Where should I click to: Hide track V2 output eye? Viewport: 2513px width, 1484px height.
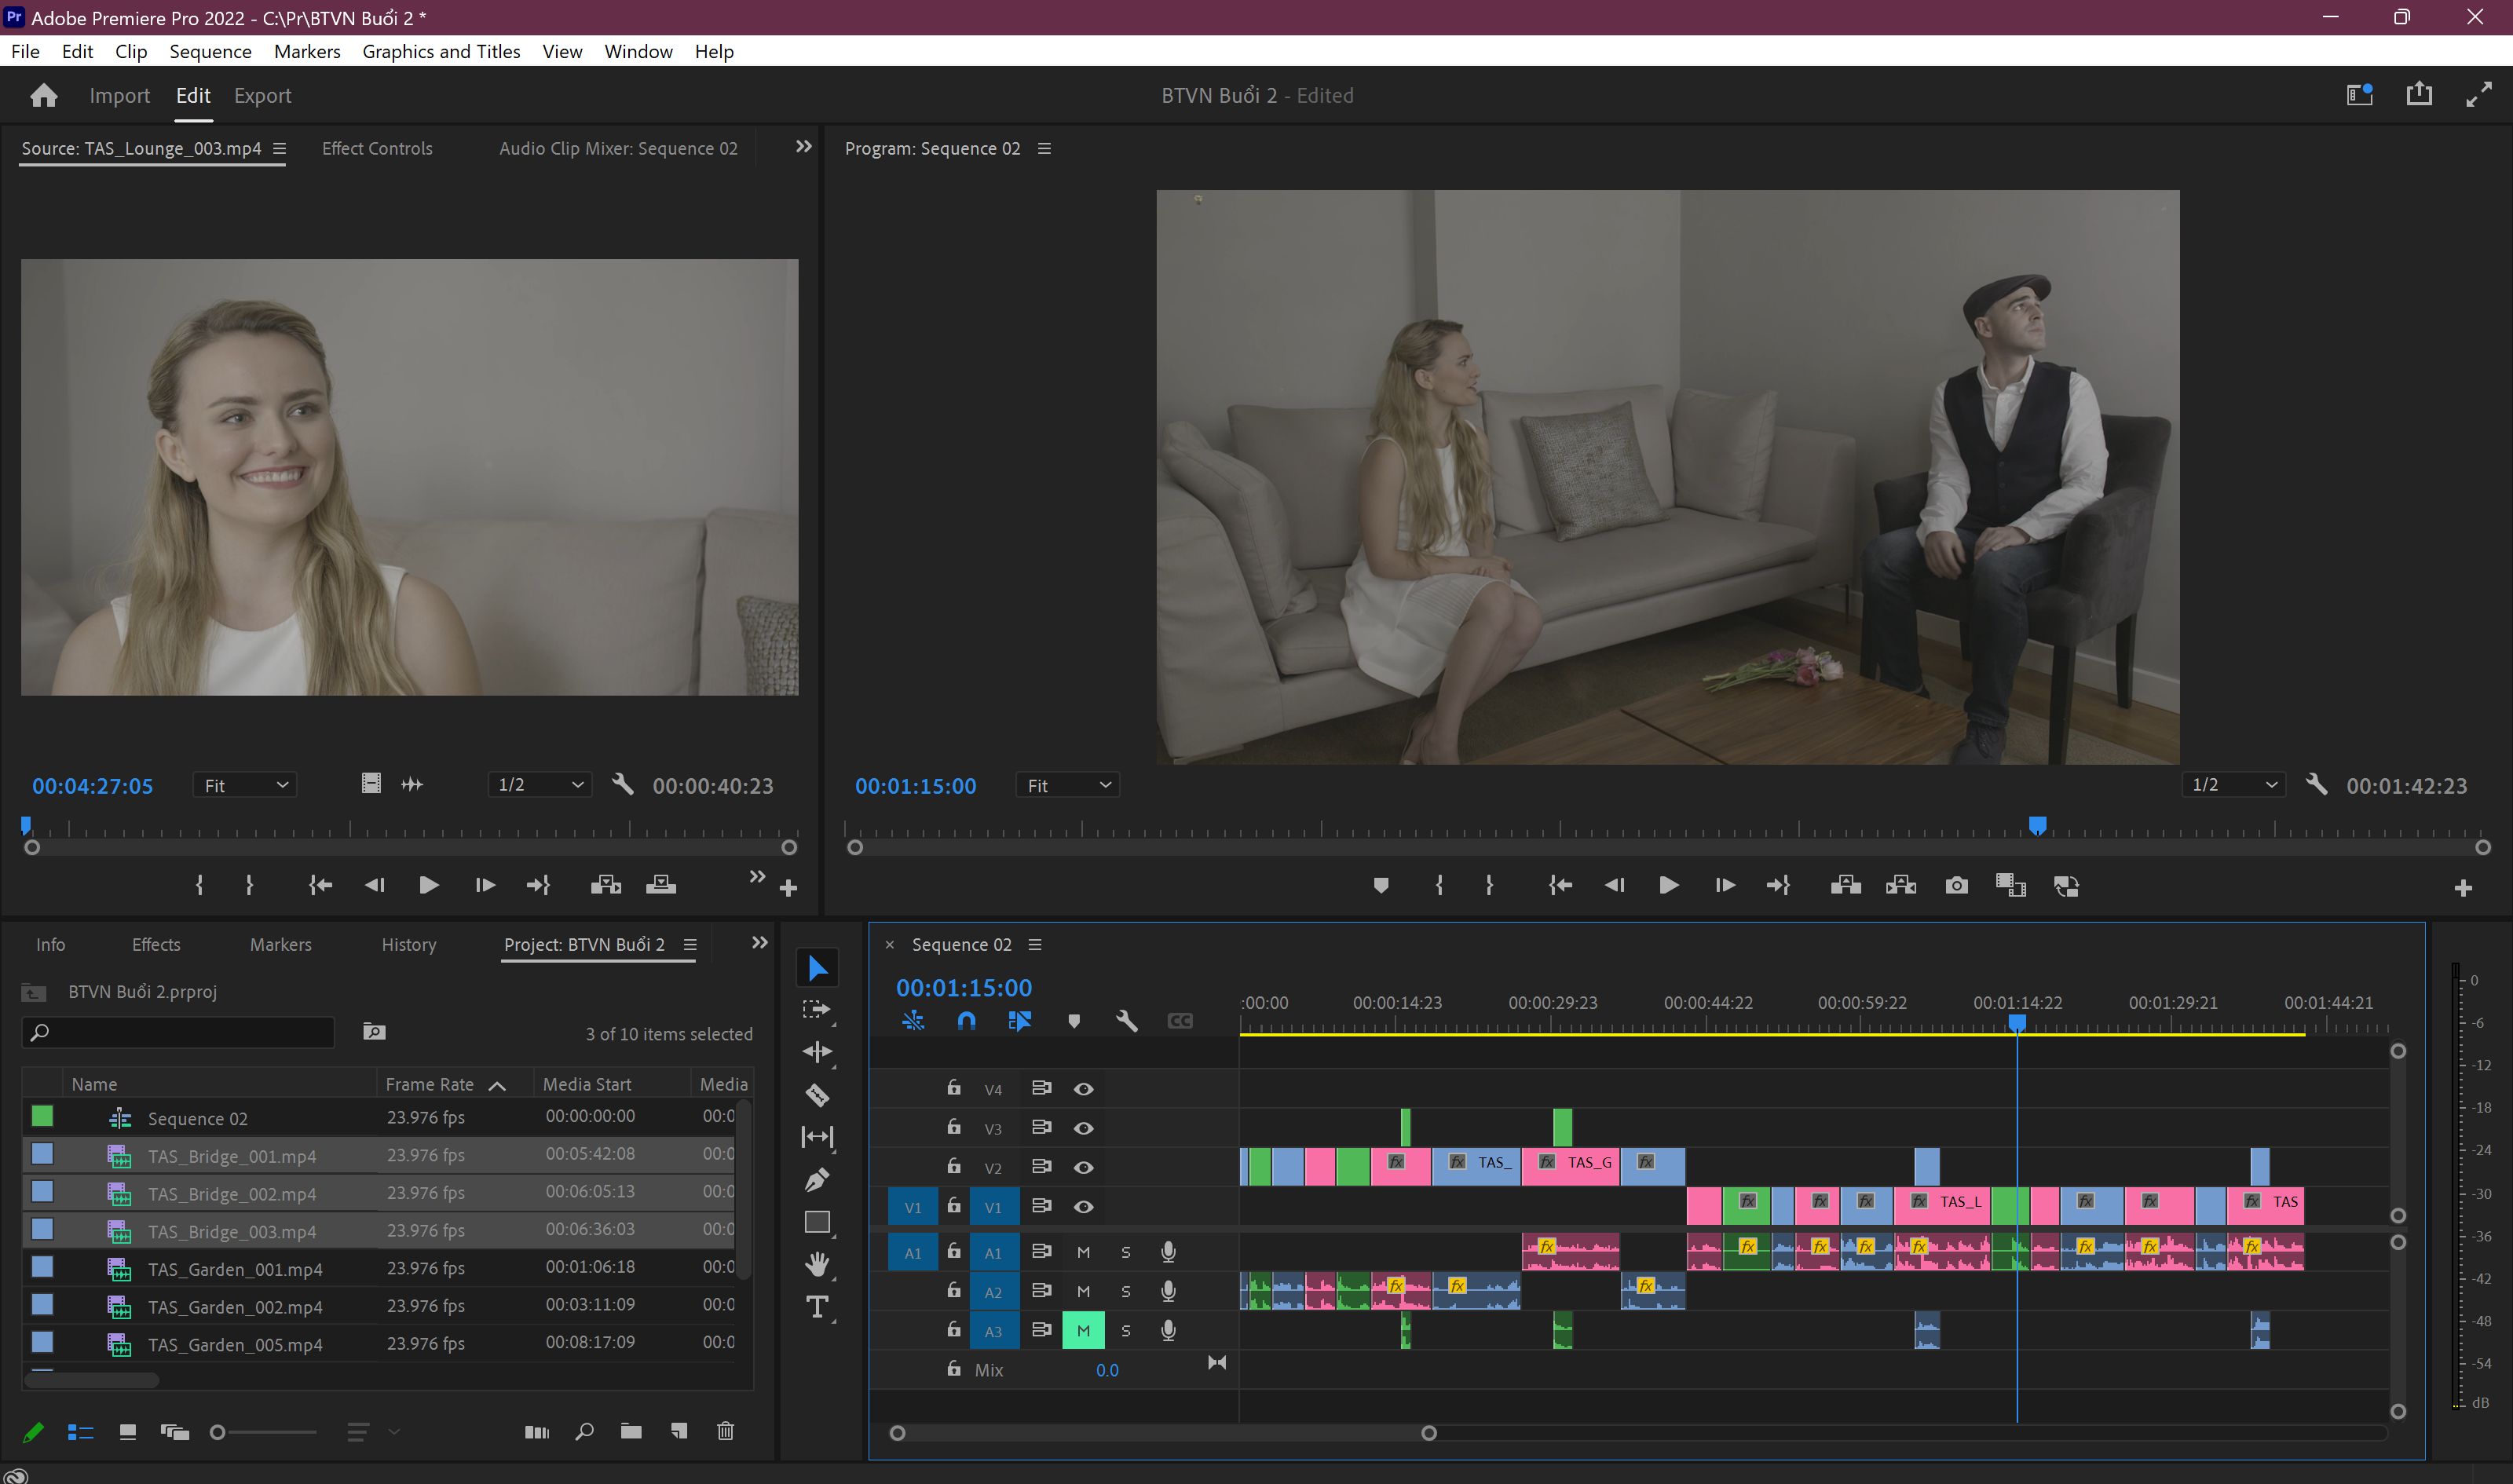point(1083,1168)
